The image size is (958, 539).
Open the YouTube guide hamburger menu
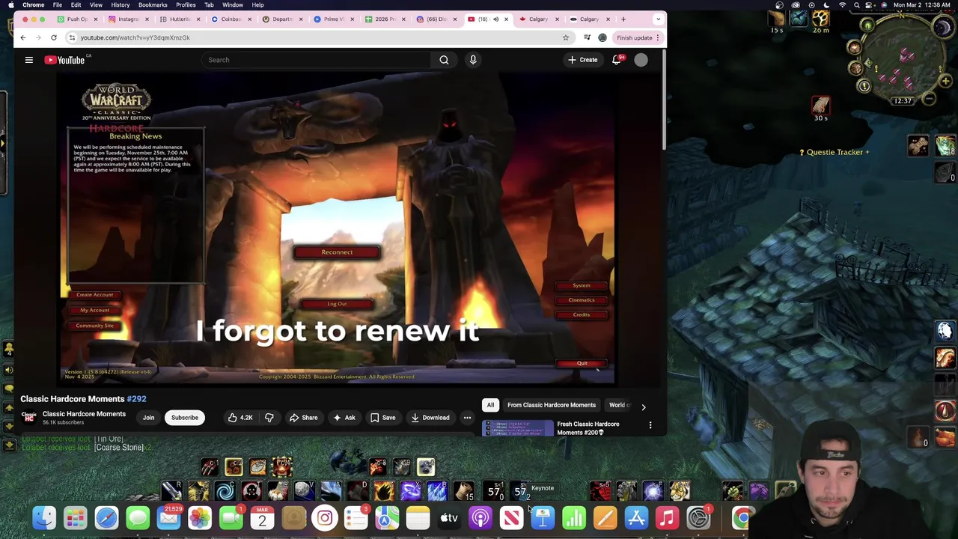coord(29,60)
